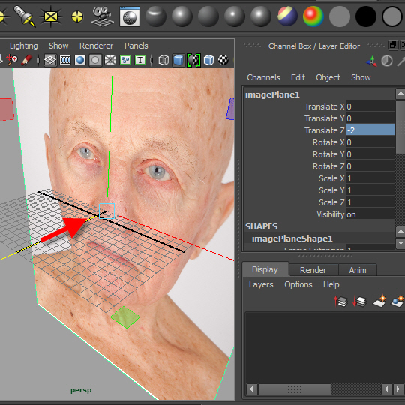Toggle the resolution gate blue ball icon
Screen dimensions: 405x405
(x=80, y=61)
